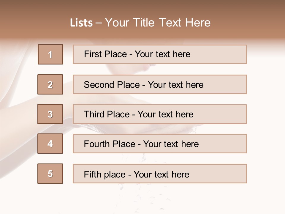Click the number 2 box
The height and width of the screenshot is (214, 285).
point(50,84)
